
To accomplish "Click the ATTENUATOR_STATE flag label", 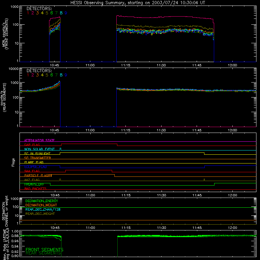I will click(x=39, y=140).
